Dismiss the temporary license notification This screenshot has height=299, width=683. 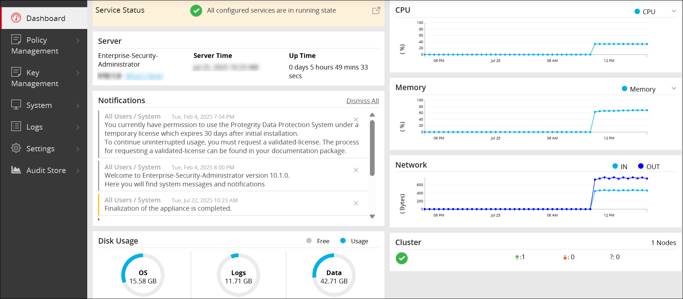tap(356, 119)
